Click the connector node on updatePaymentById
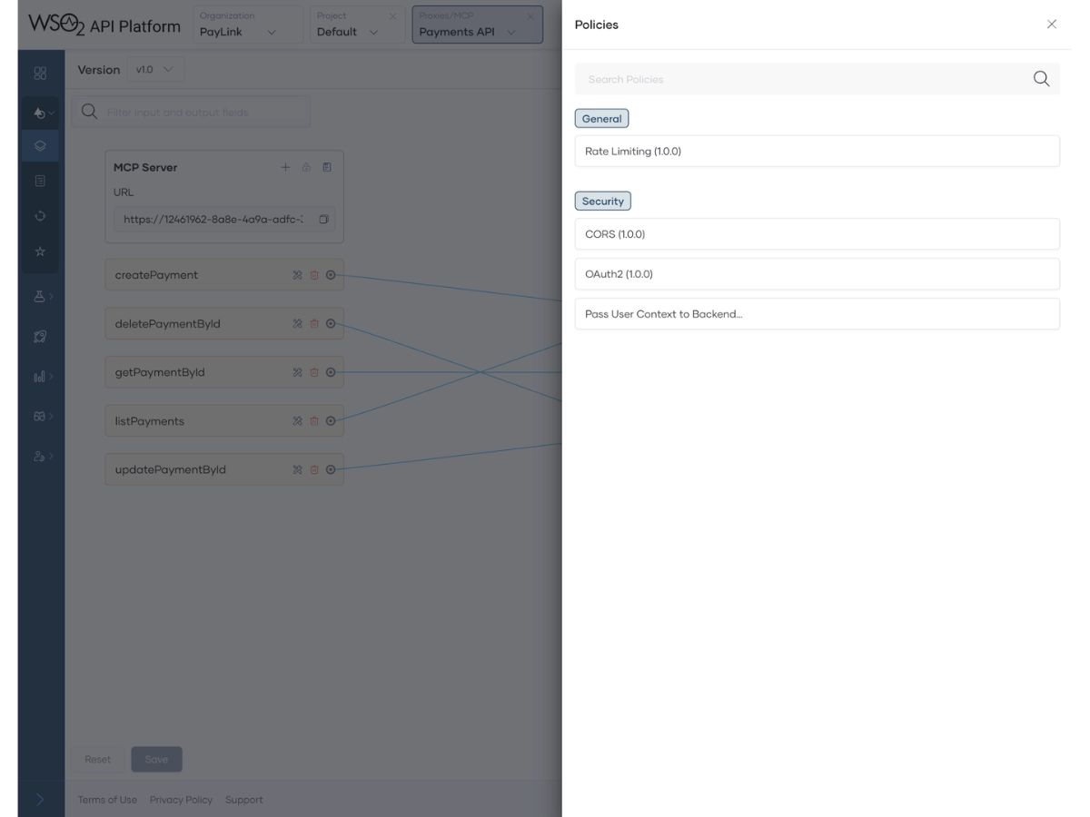 pos(331,469)
